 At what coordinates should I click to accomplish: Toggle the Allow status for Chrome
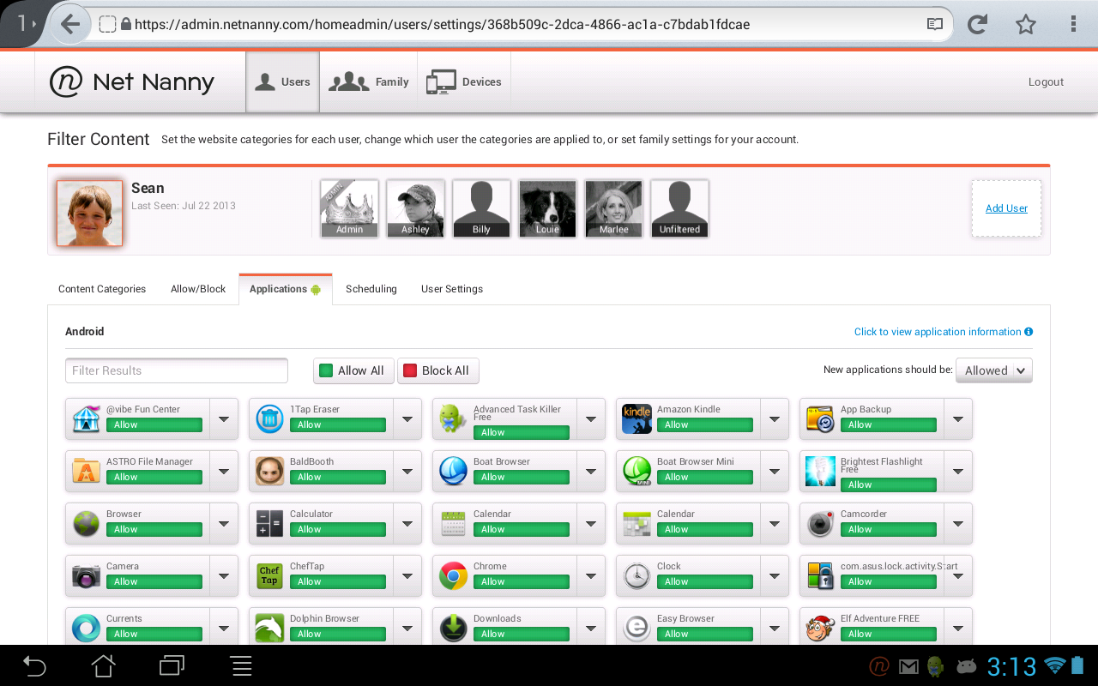pos(521,581)
